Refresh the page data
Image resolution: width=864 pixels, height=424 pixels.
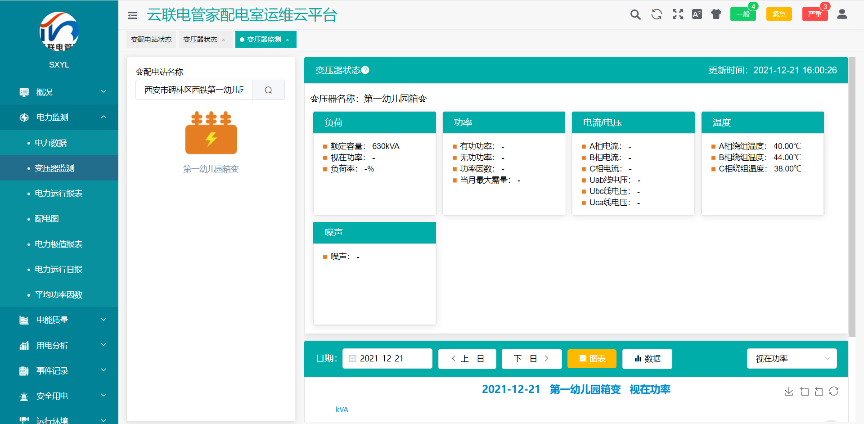[657, 14]
